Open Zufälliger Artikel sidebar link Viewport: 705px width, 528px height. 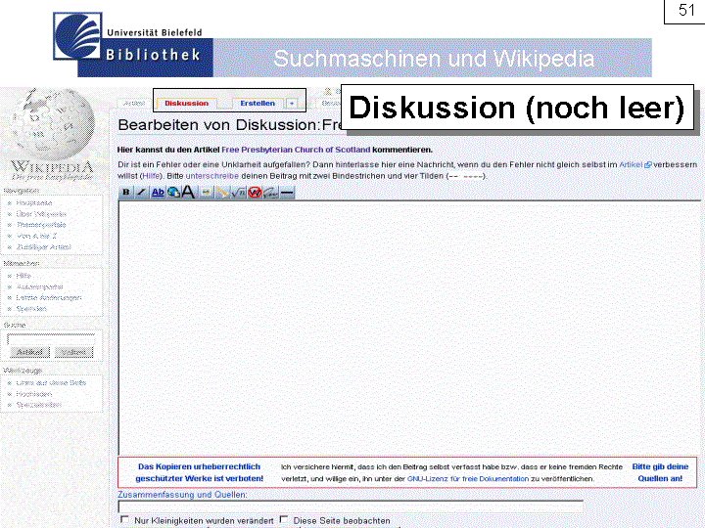coord(44,247)
